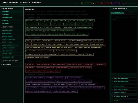Select the All filter button
The height and width of the screenshot is (103, 138).
(124, 3)
